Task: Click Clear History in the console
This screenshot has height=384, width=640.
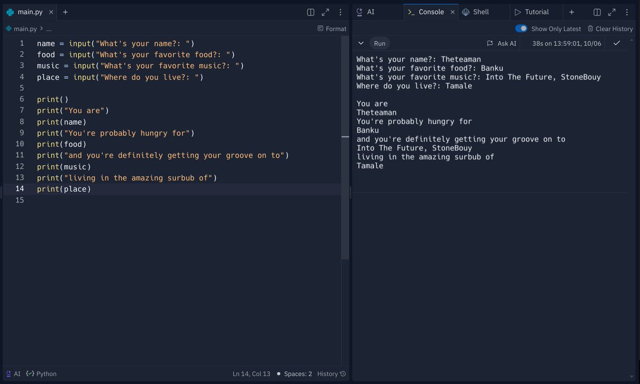Action: (610, 29)
